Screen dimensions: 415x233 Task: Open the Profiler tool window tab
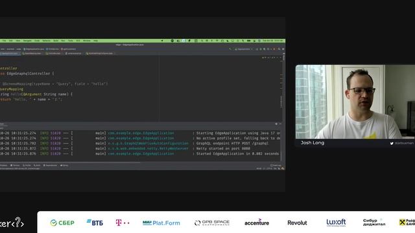pos(27,166)
